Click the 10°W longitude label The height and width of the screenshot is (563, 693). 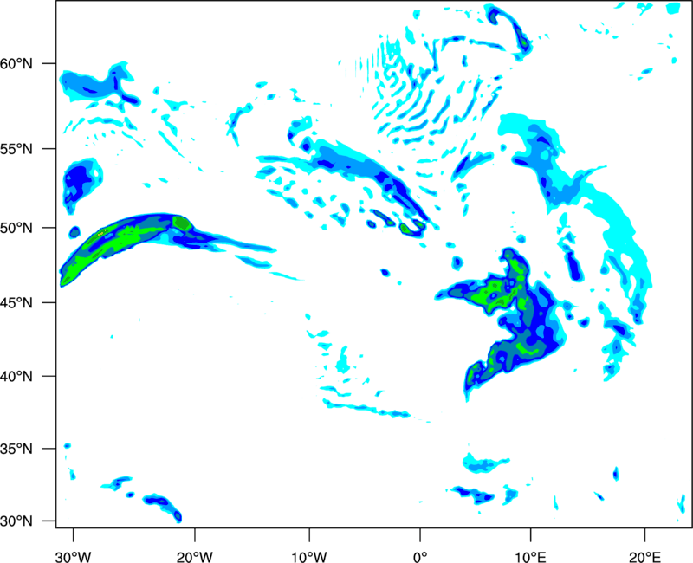(309, 557)
